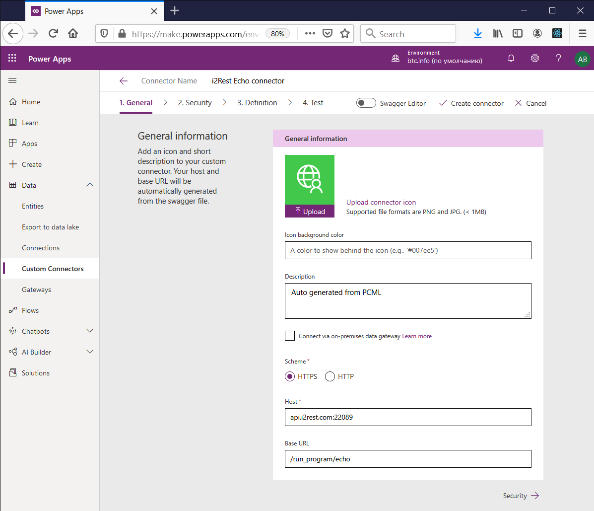
Task: Go to browser home page
Action: click(x=73, y=34)
